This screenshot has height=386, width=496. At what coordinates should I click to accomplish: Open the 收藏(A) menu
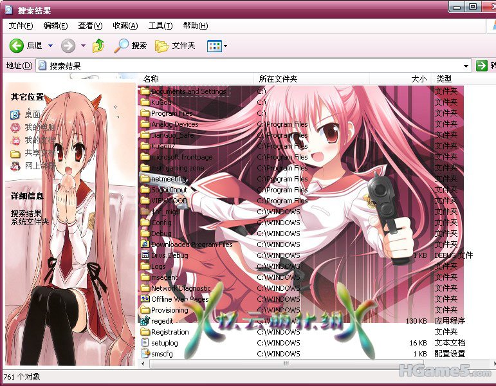click(x=125, y=26)
